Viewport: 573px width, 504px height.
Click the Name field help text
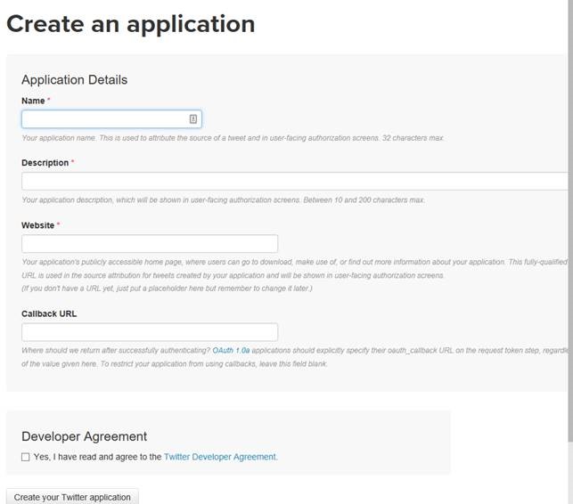[x=232, y=138]
